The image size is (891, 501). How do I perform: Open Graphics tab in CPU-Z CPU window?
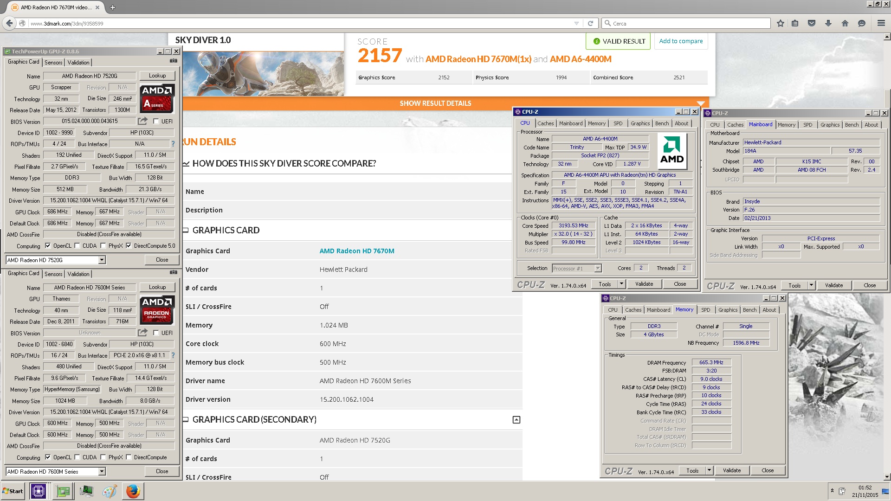[x=640, y=123]
